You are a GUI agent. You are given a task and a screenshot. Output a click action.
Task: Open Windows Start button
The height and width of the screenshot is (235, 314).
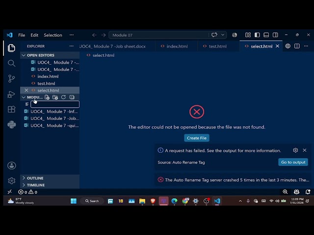pyautogui.click(x=74, y=201)
